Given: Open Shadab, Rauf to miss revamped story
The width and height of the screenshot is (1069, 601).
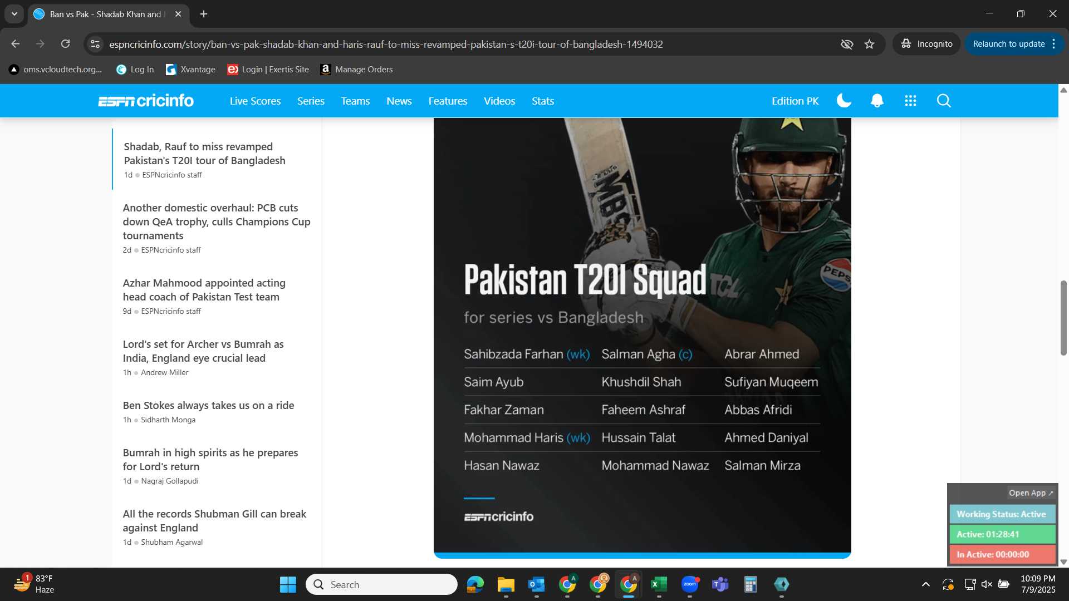Looking at the screenshot, I should pos(204,154).
